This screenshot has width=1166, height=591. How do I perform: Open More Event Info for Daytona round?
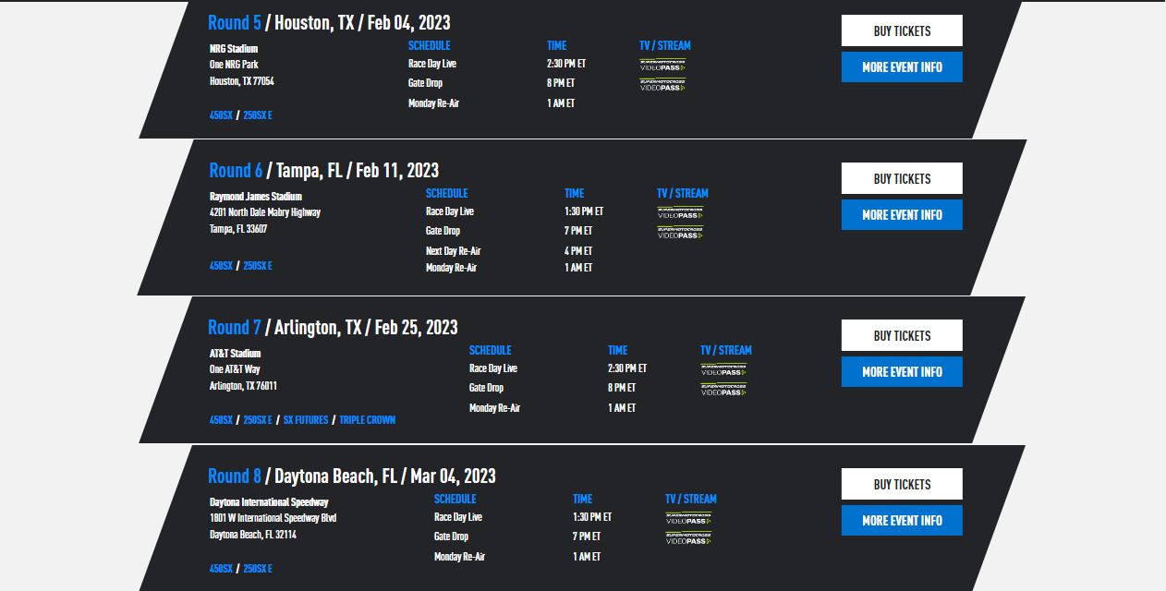tap(901, 520)
